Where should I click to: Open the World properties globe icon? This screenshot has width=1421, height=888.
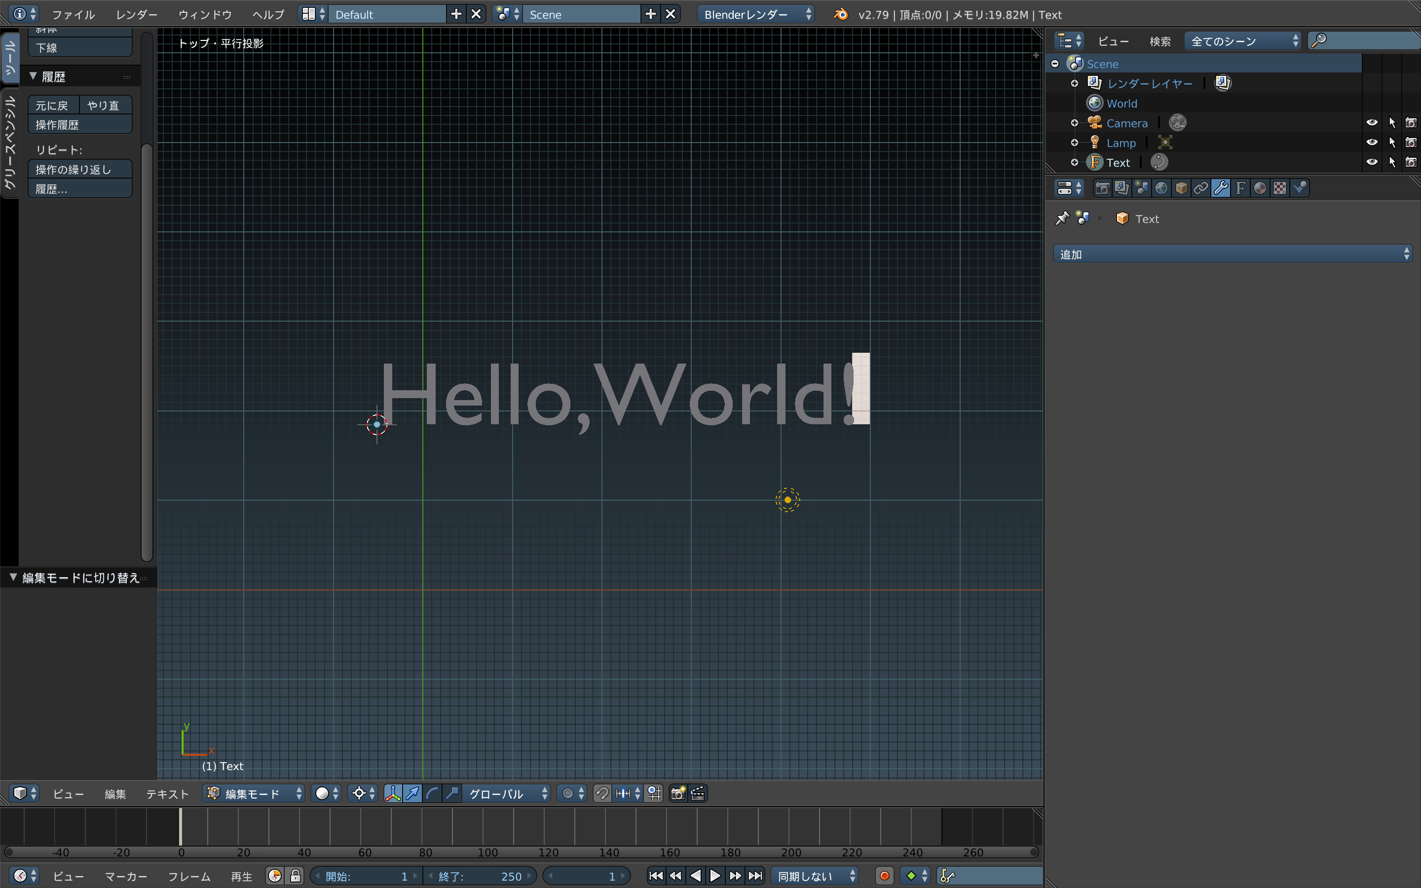coord(1161,188)
